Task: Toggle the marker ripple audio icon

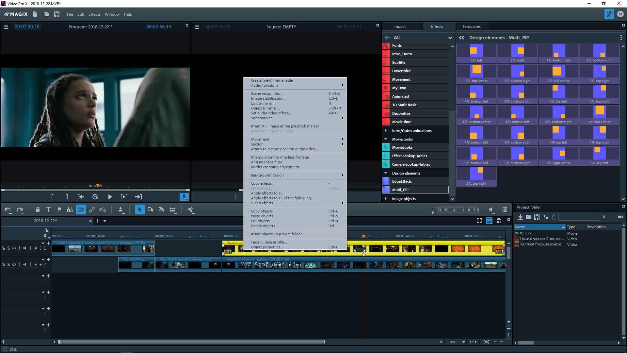Action: click(70, 210)
